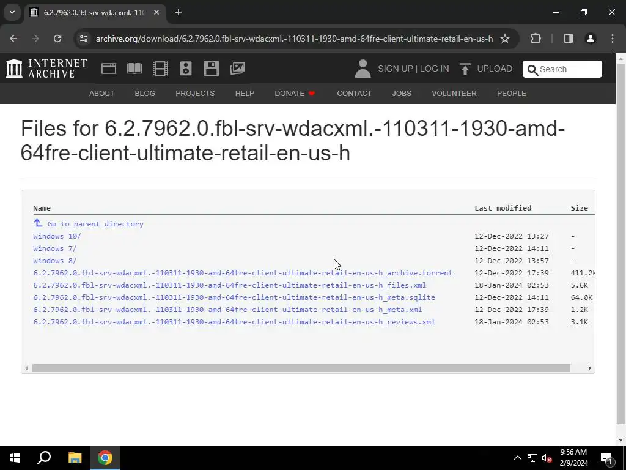Open the Images icon in the Archive header
626x470 pixels.
pos(237,69)
